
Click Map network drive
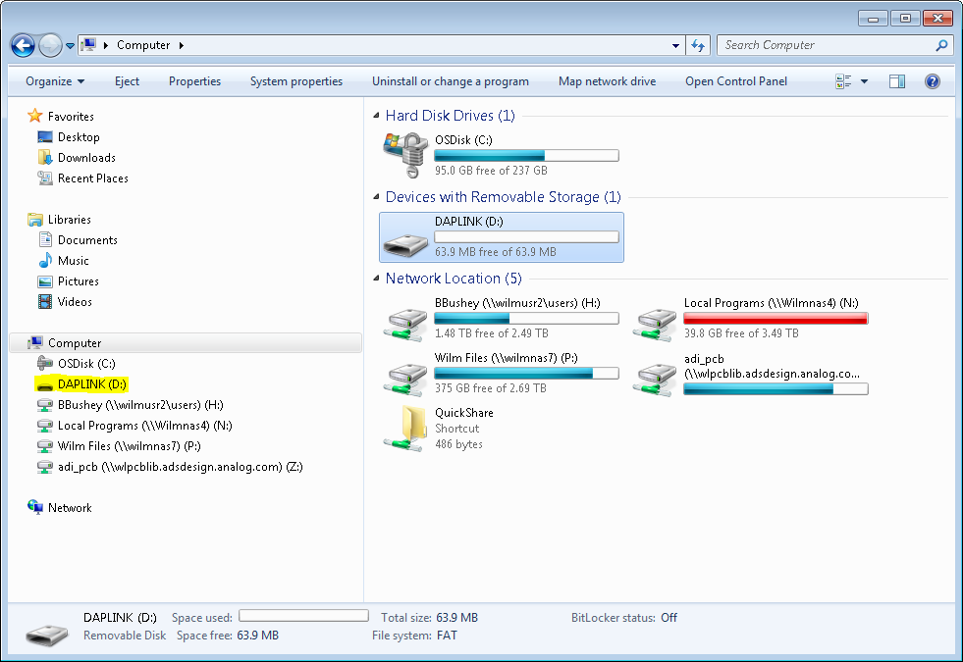click(607, 80)
